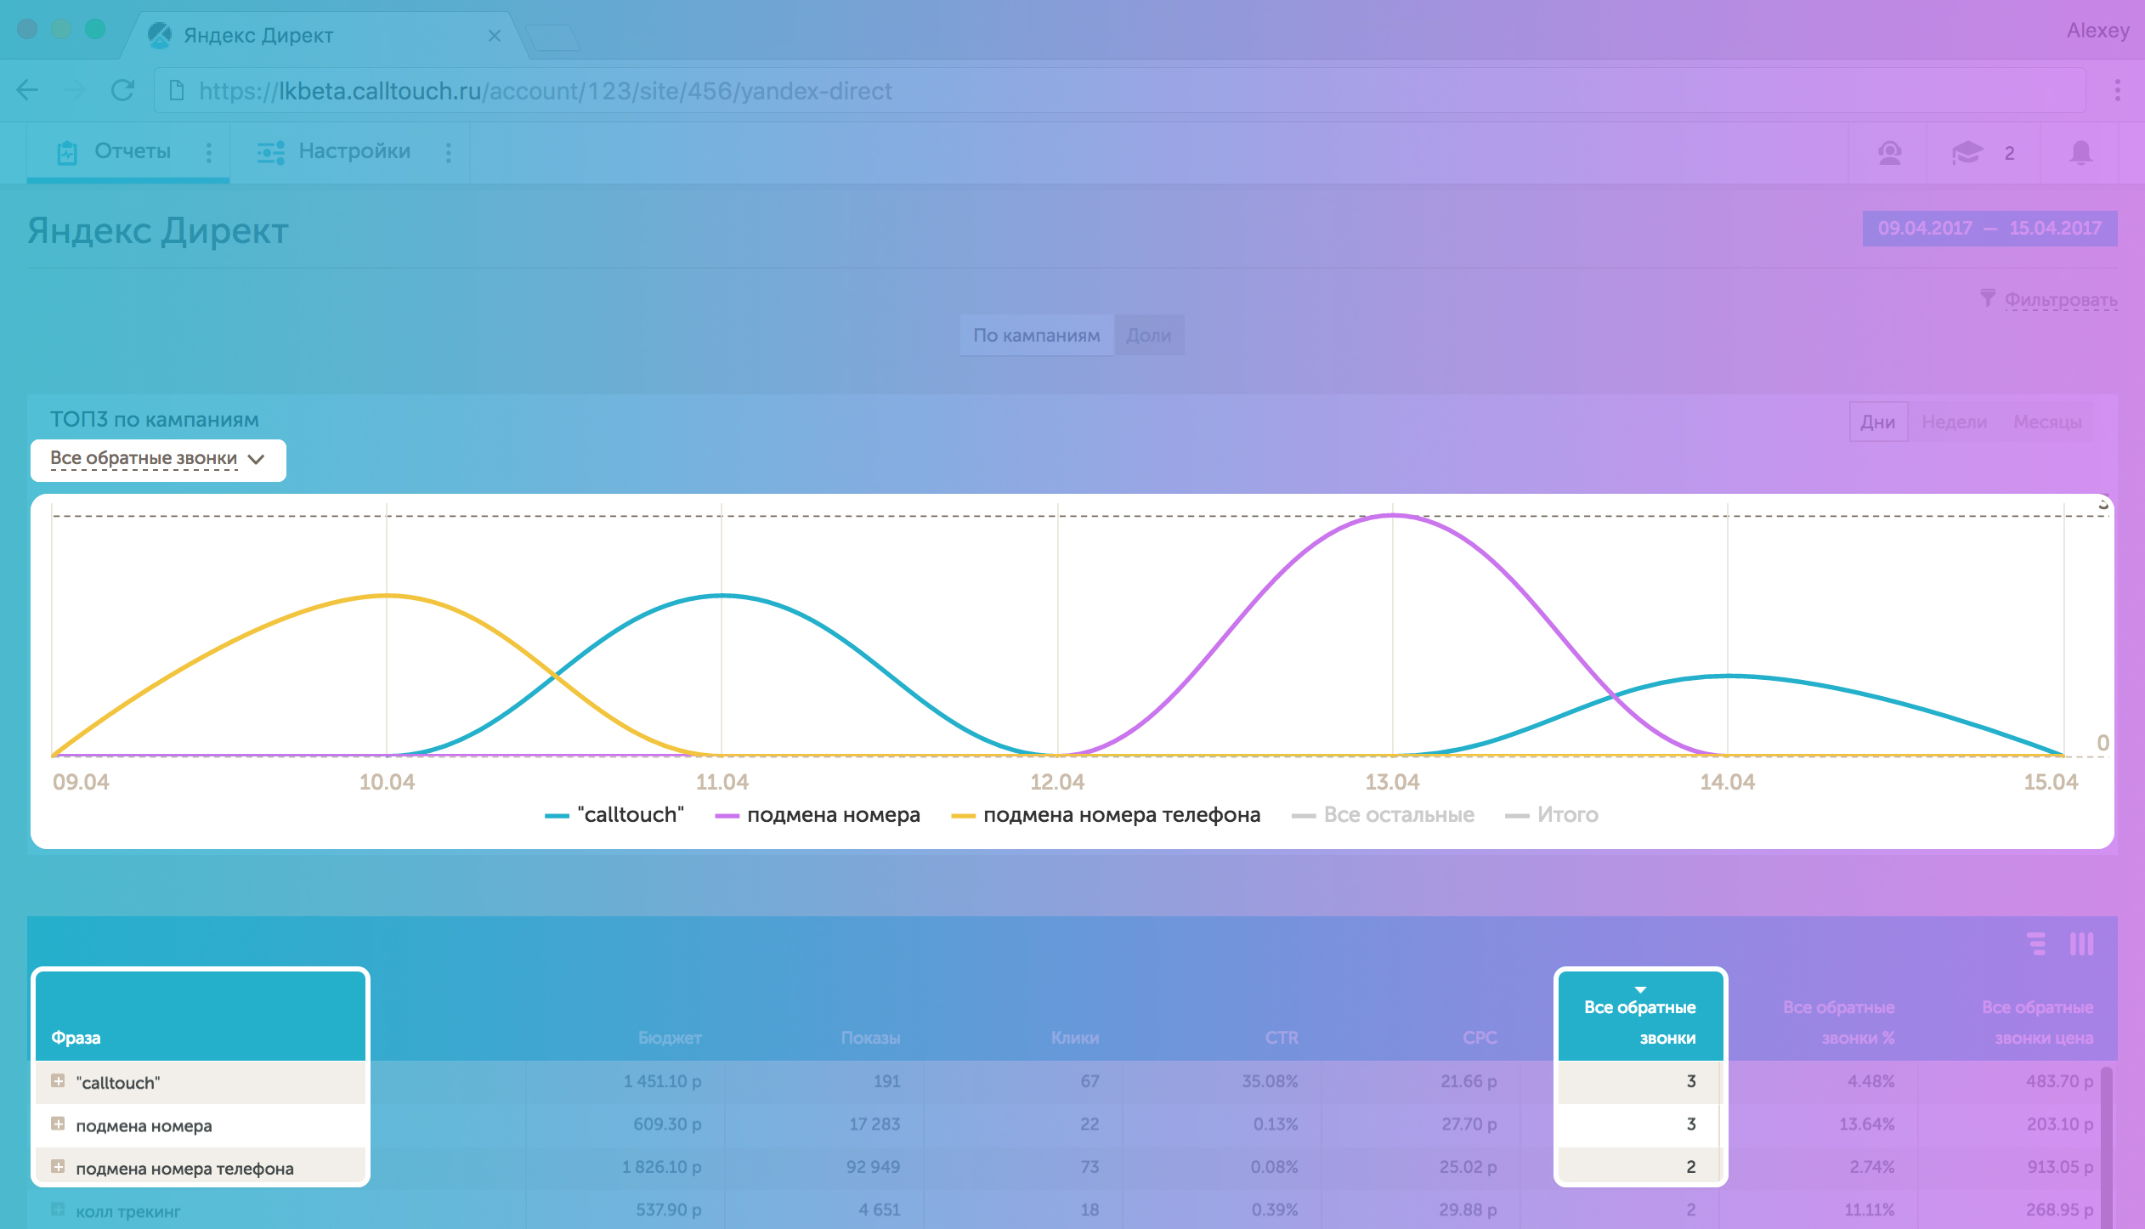Toggle подмена номера телефона legend series
The height and width of the screenshot is (1229, 2145).
coord(1106,815)
